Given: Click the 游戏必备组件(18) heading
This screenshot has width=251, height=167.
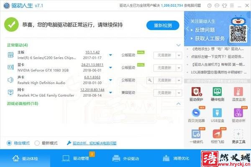Looking at the screenshot, I should [23, 104].
